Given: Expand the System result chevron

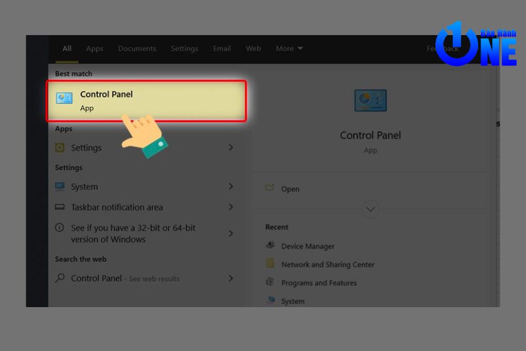Looking at the screenshot, I should pyautogui.click(x=231, y=187).
